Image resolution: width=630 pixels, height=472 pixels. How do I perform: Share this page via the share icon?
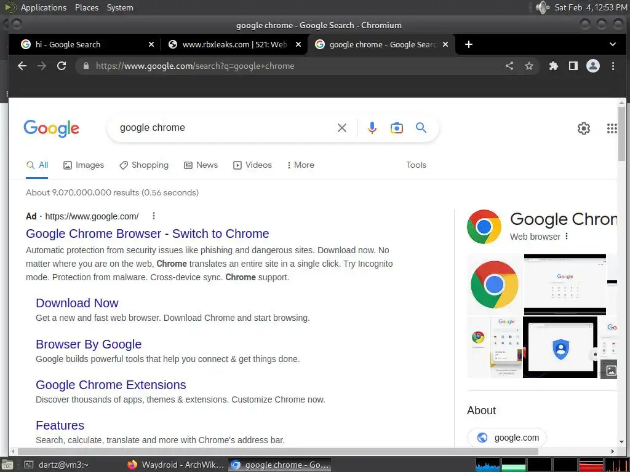(x=509, y=66)
